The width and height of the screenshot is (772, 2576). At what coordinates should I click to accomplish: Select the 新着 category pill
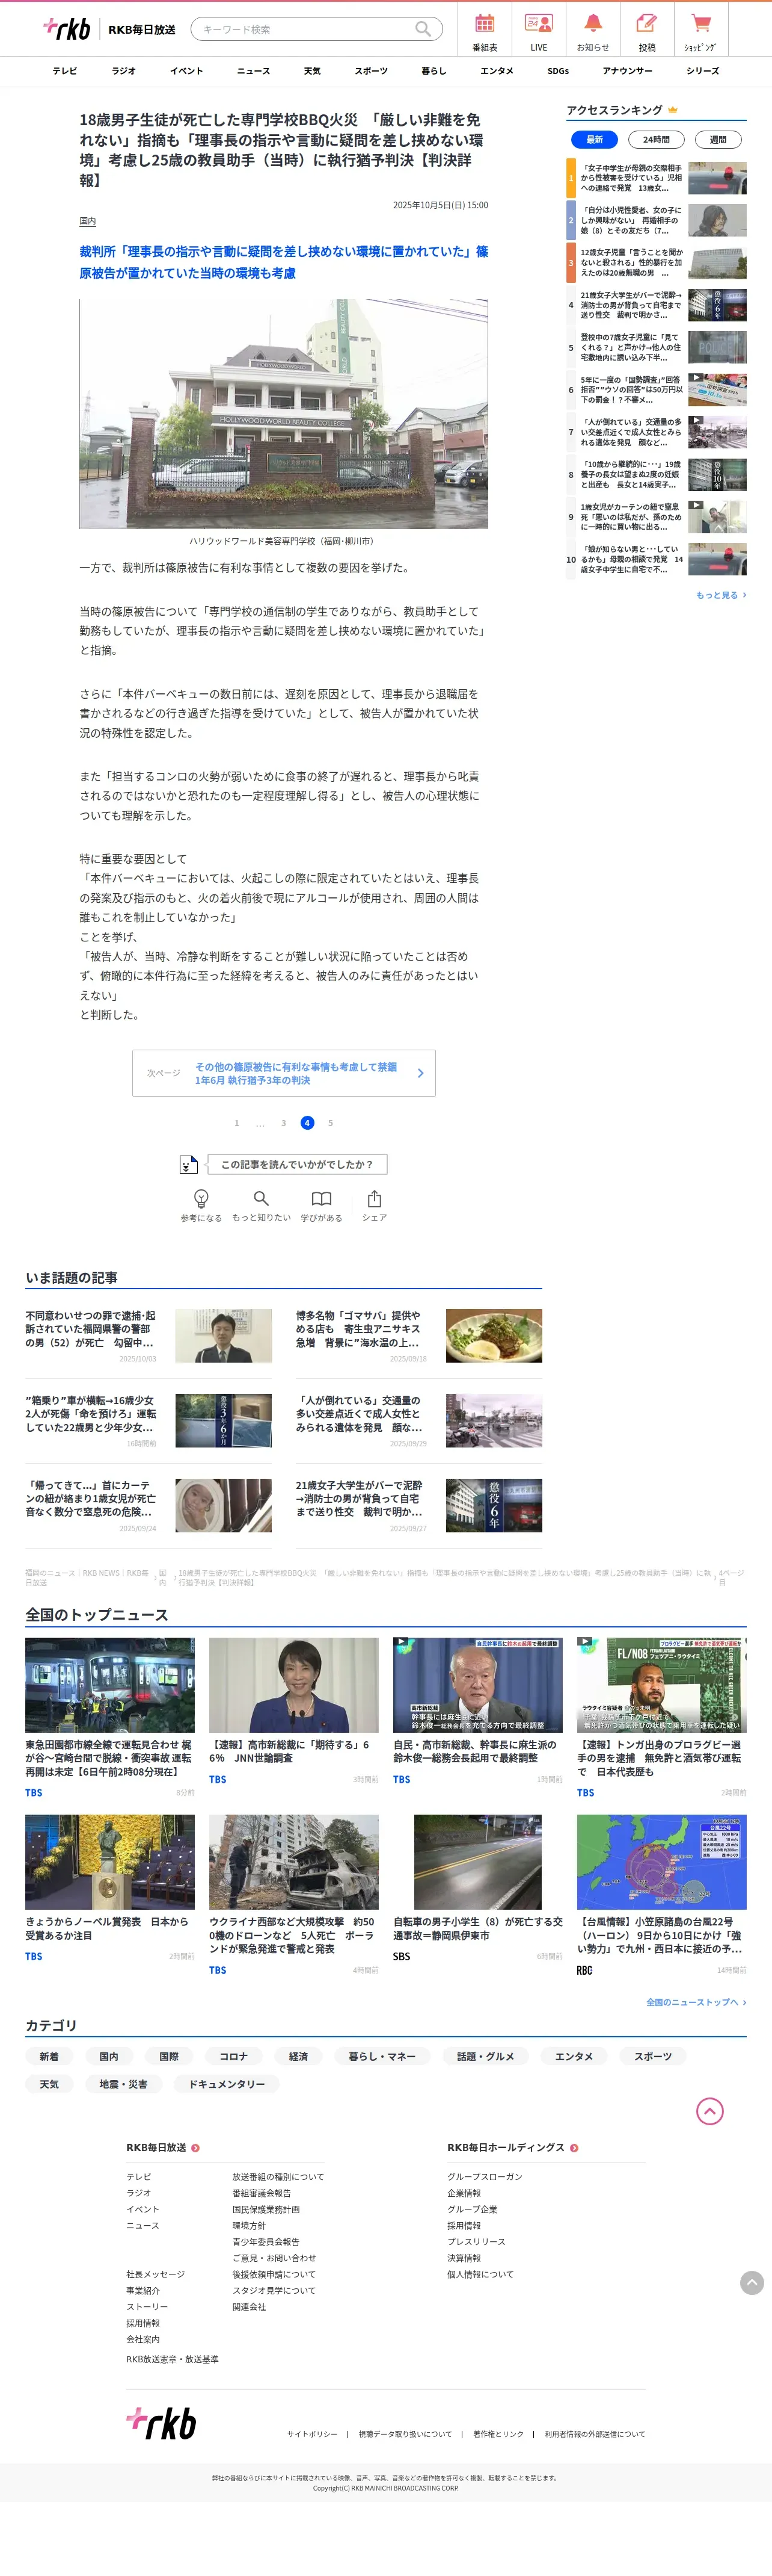pyautogui.click(x=49, y=2056)
